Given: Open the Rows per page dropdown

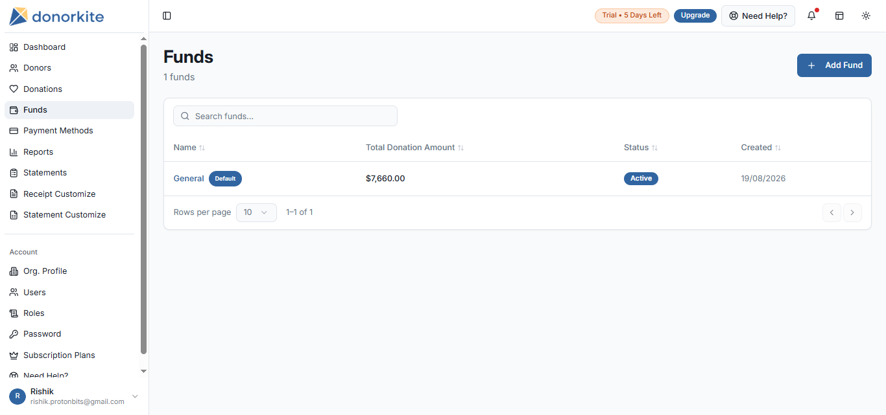Looking at the screenshot, I should [x=256, y=212].
